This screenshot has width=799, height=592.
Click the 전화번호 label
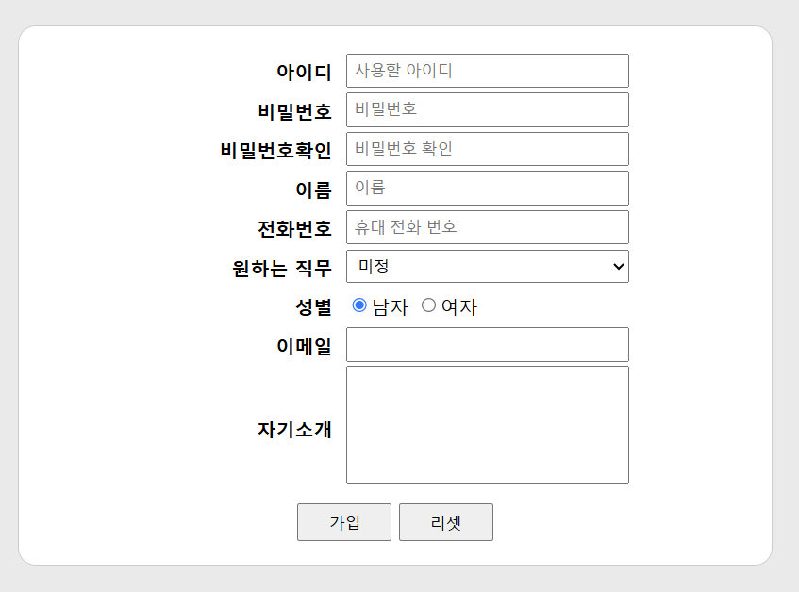294,228
